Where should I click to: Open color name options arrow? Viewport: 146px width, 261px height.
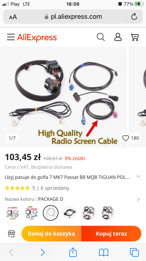point(138,199)
